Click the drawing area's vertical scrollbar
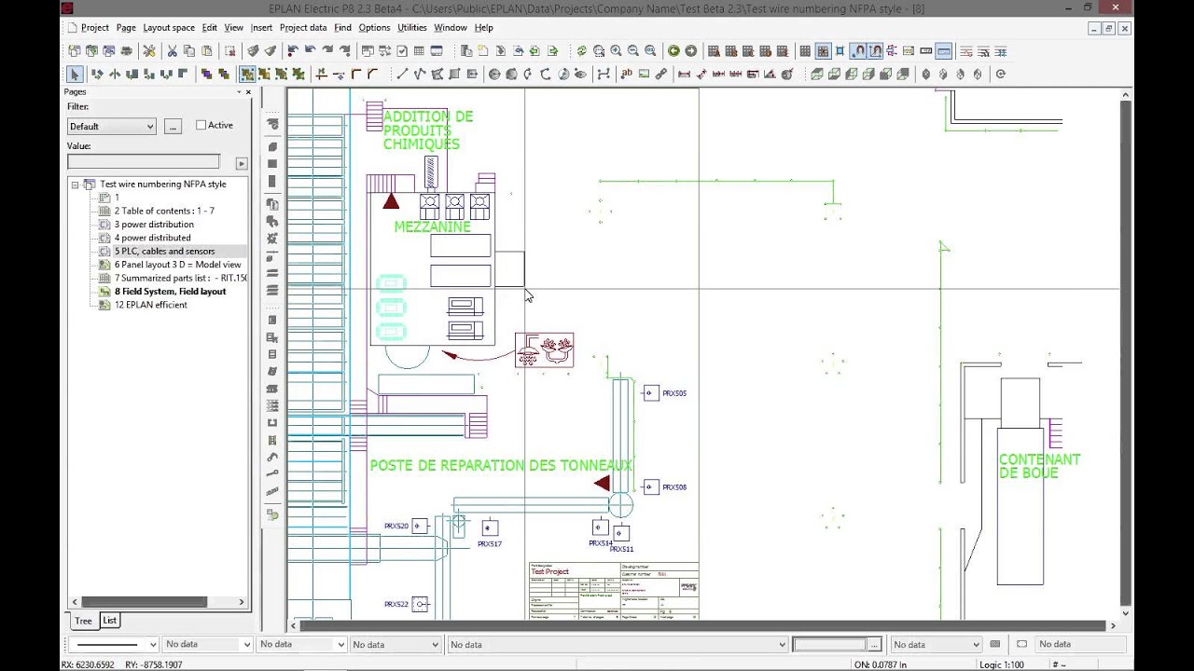 [x=1126, y=354]
